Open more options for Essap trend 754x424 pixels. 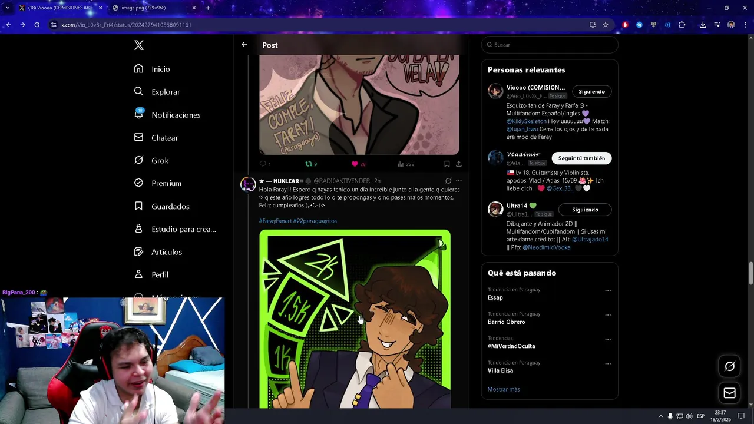click(608, 290)
